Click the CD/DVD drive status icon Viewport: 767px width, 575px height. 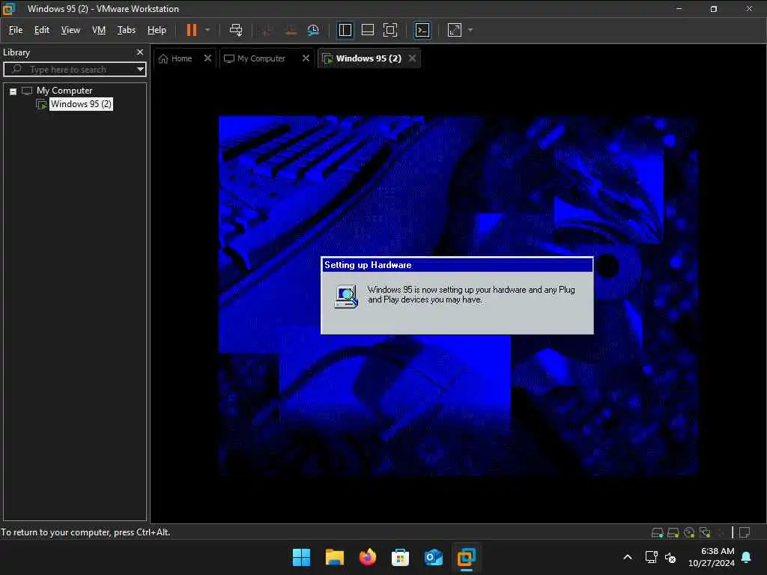pos(689,532)
